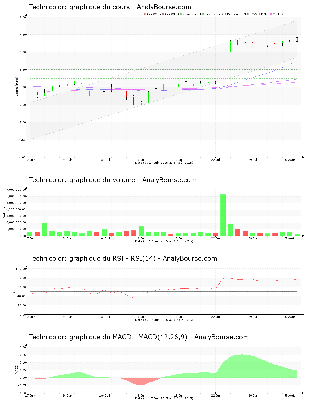Viewport: 314px width, 406px height.
Task: Click the date range caption under MACD chart
Action: point(164,398)
